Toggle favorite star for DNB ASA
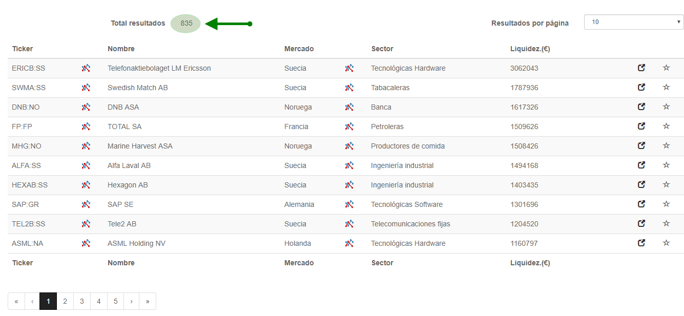 click(667, 107)
